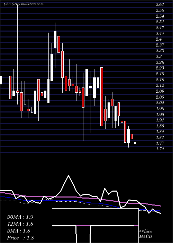Click the peak of the white indicator line
The height and width of the screenshot is (243, 173).
[68, 176]
